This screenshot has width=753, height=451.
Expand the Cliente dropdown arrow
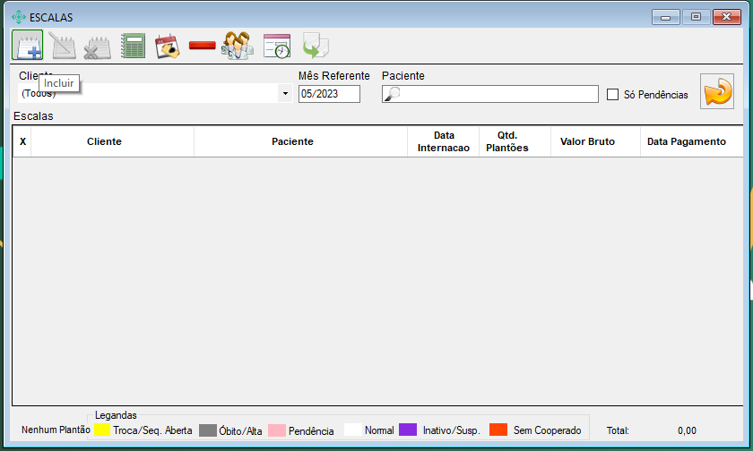pos(285,93)
